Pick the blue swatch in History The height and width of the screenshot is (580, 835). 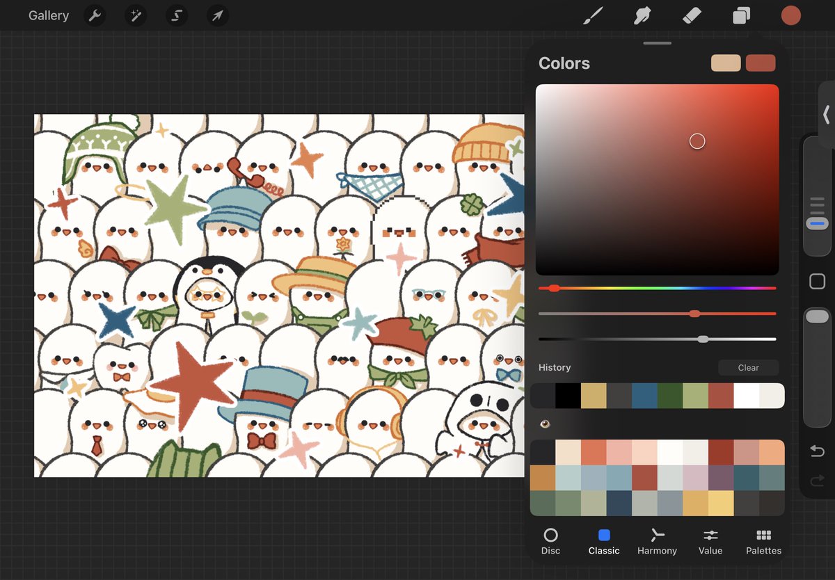pos(644,396)
